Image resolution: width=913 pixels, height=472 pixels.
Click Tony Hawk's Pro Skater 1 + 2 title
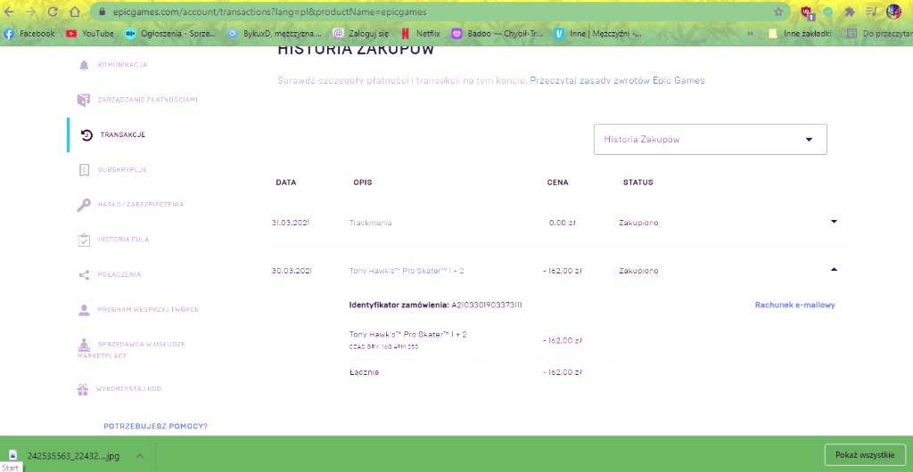point(407,271)
